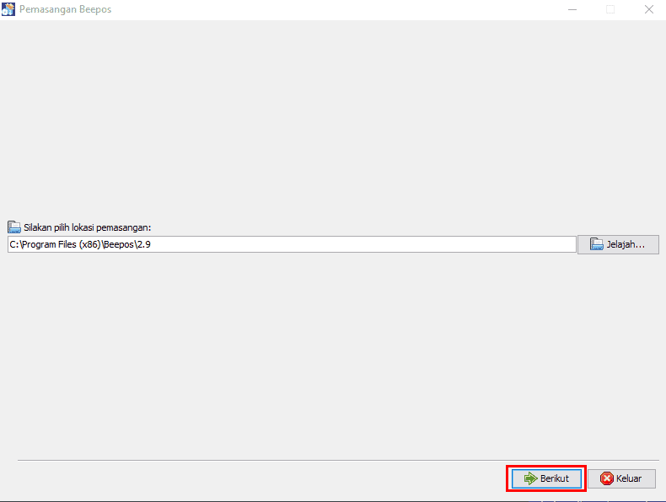Close the Pemasangan Beepos window
This screenshot has height=502, width=666.
[648, 9]
